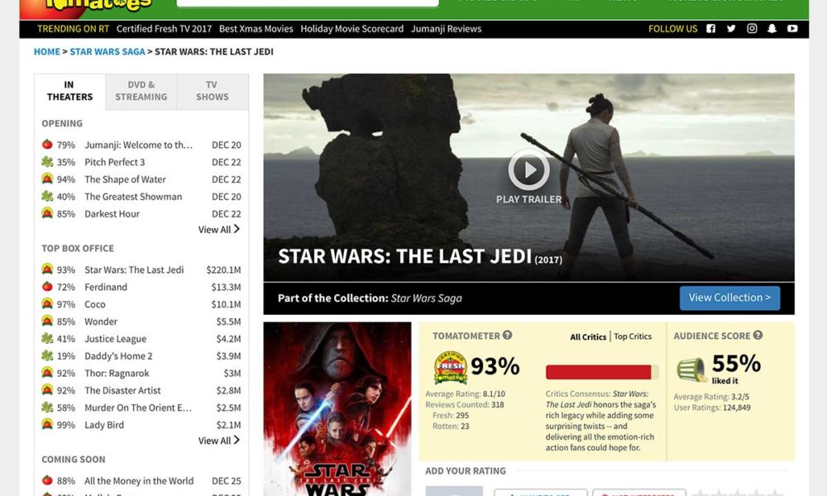This screenshot has width=827, height=496.
Task: Select All Critics tomatometer view
Action: point(588,336)
